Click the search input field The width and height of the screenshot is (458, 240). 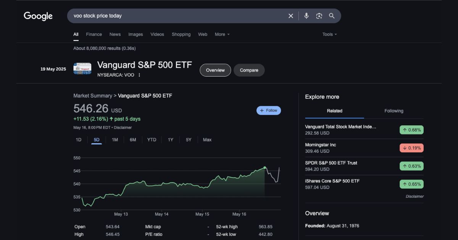pos(172,16)
